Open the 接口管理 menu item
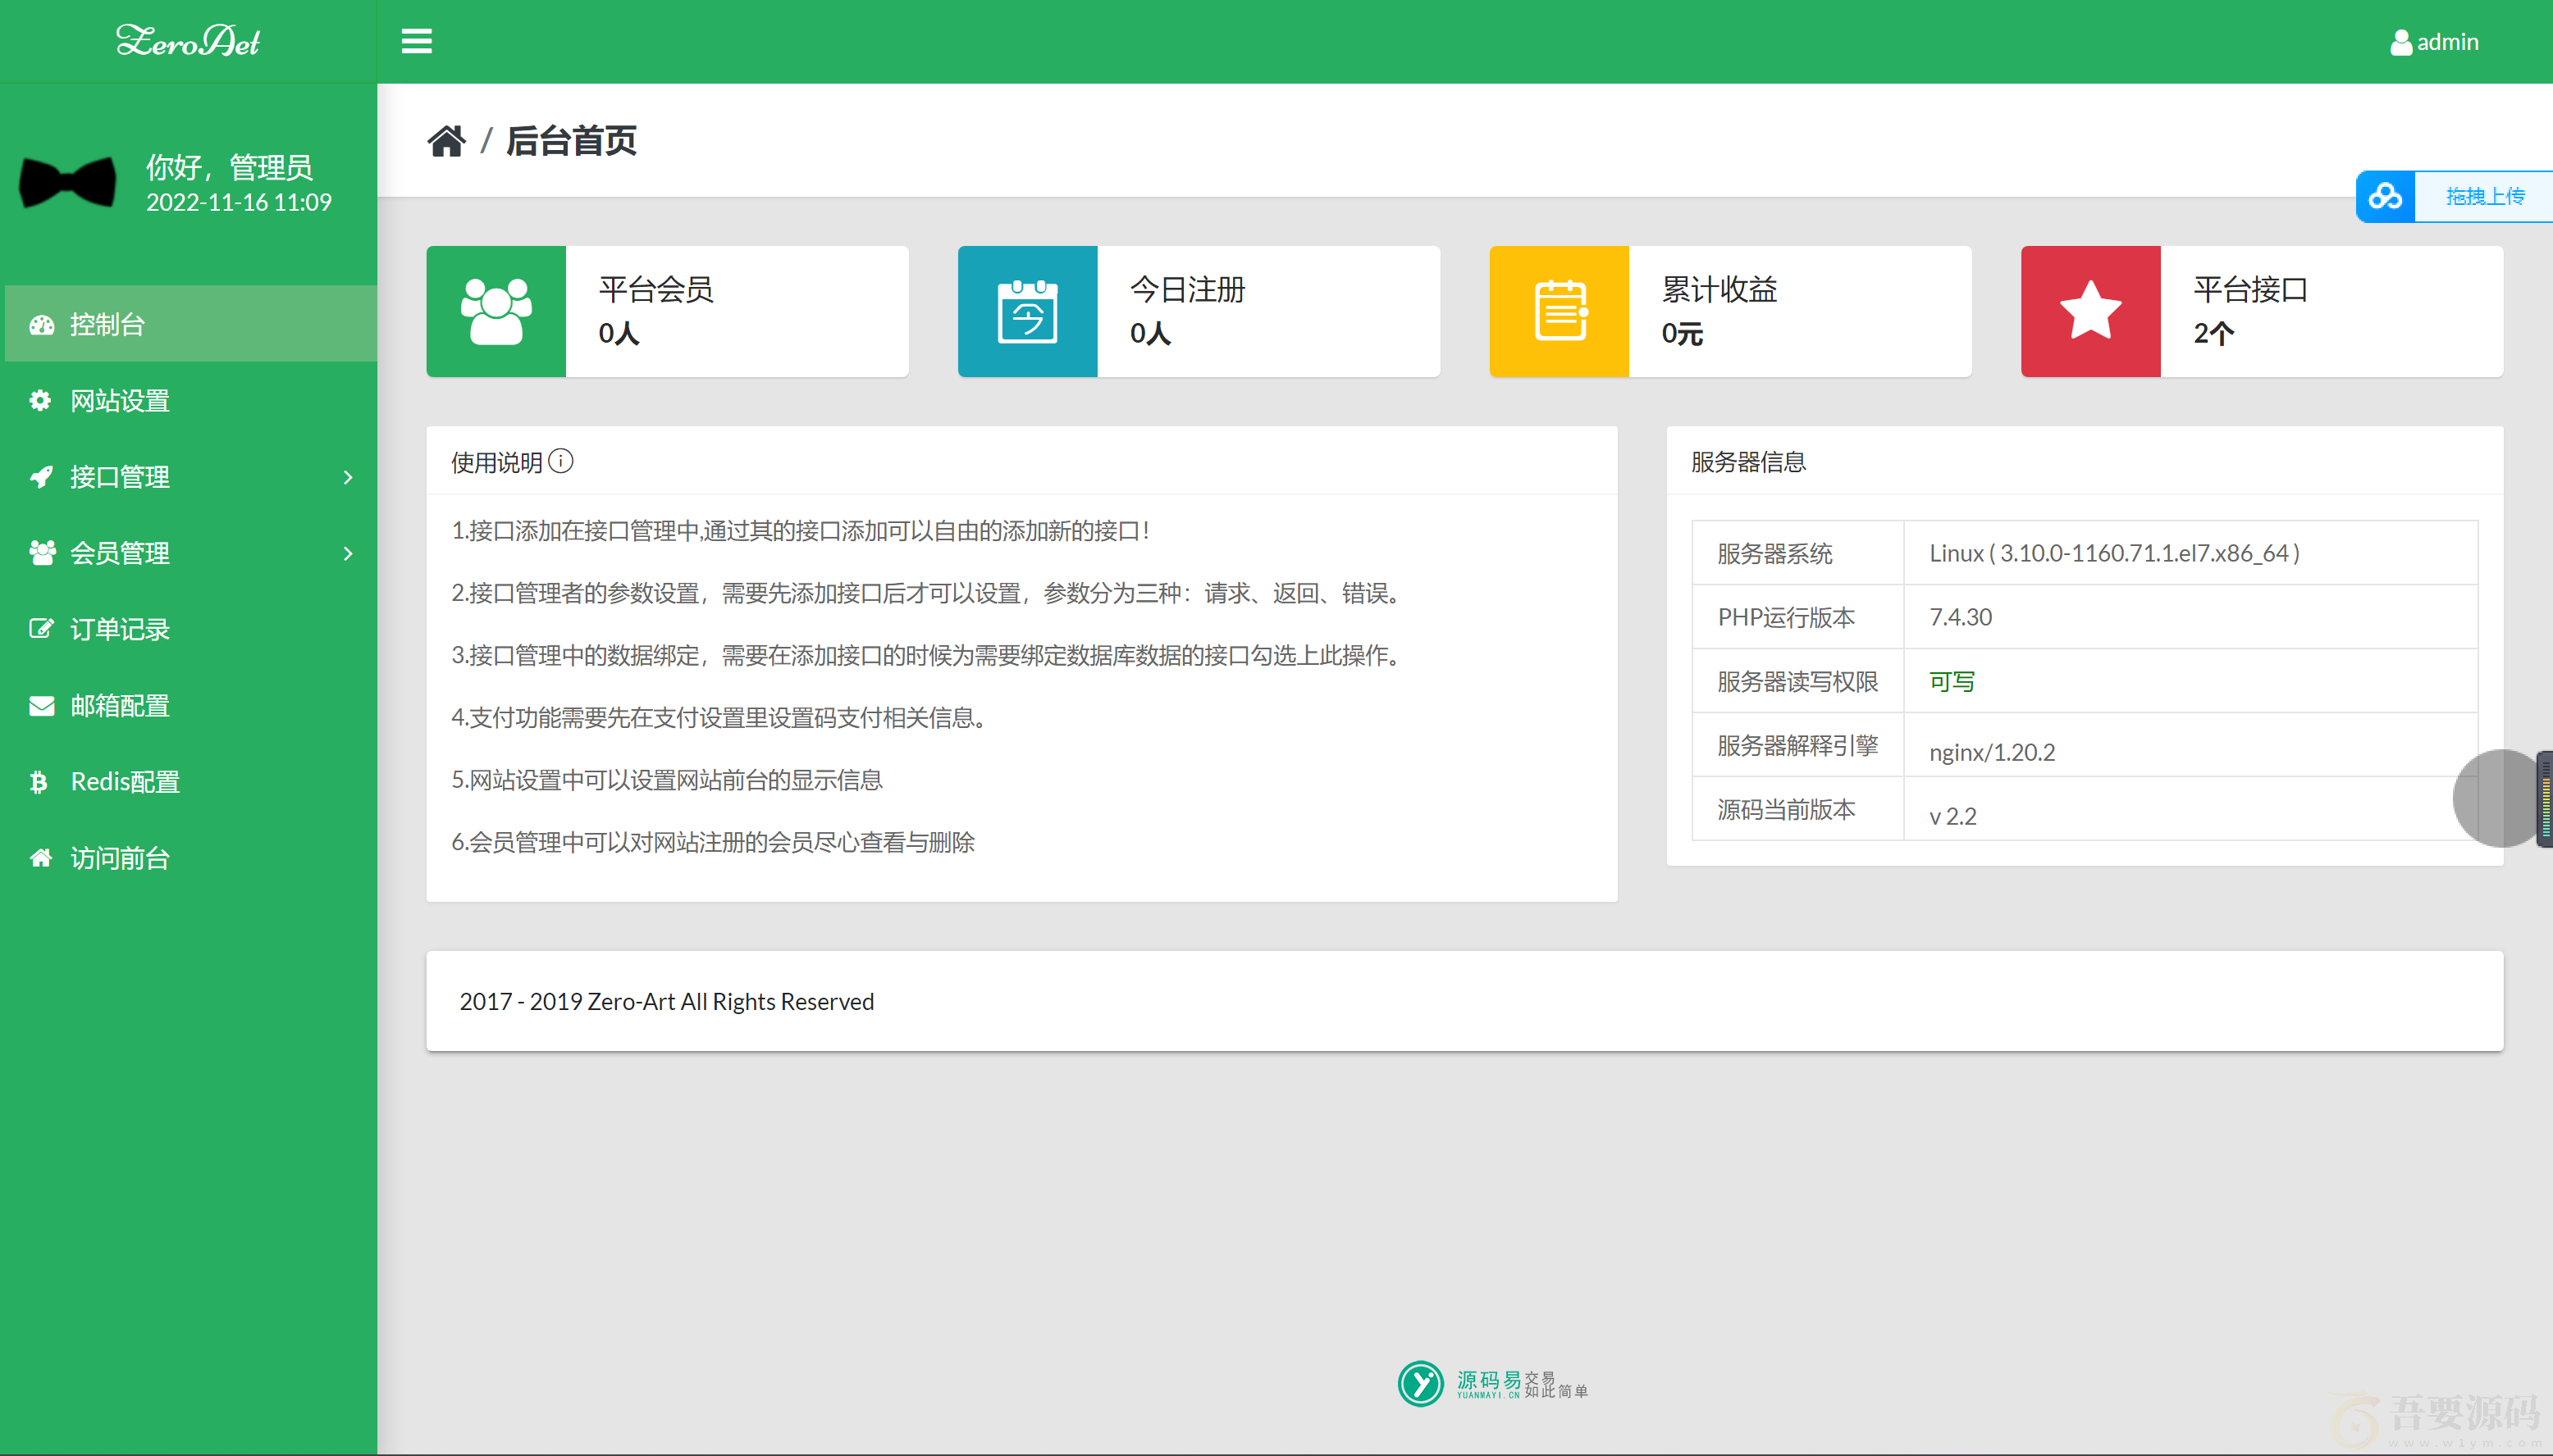This screenshot has width=2553, height=1456. 191,477
